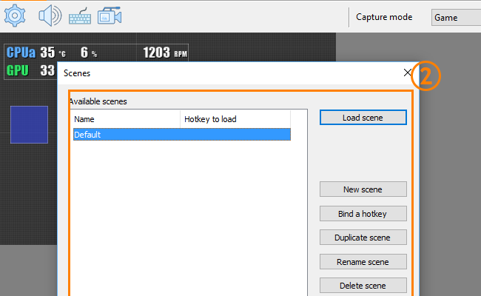Click the Bind a hotkey button
Screen dimensions: 481x296
pos(363,213)
